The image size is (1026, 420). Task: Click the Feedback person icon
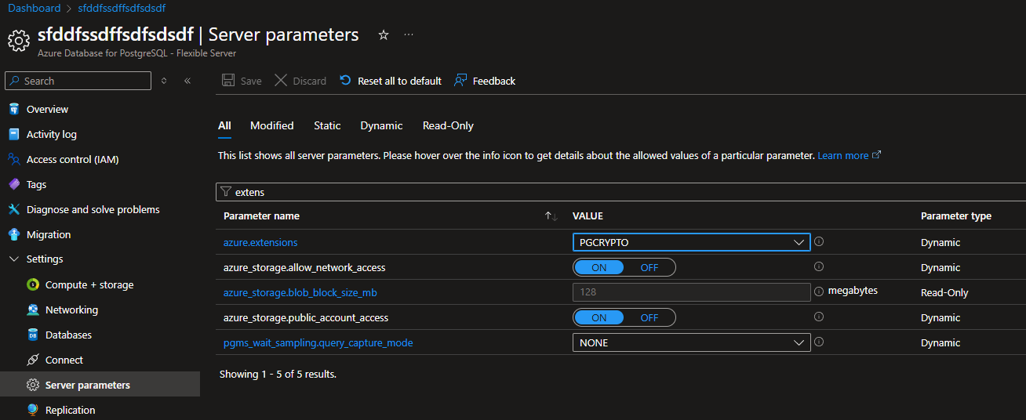[x=460, y=81]
